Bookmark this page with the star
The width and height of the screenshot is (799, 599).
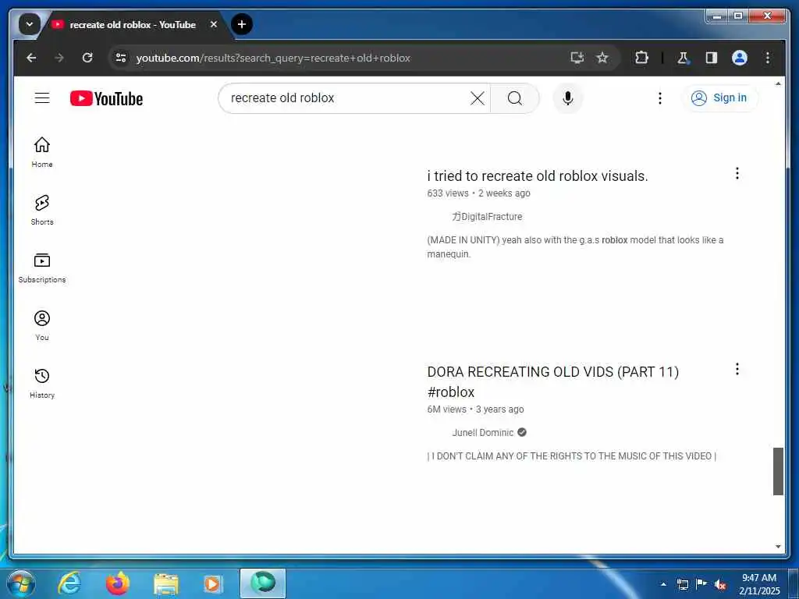coord(602,58)
